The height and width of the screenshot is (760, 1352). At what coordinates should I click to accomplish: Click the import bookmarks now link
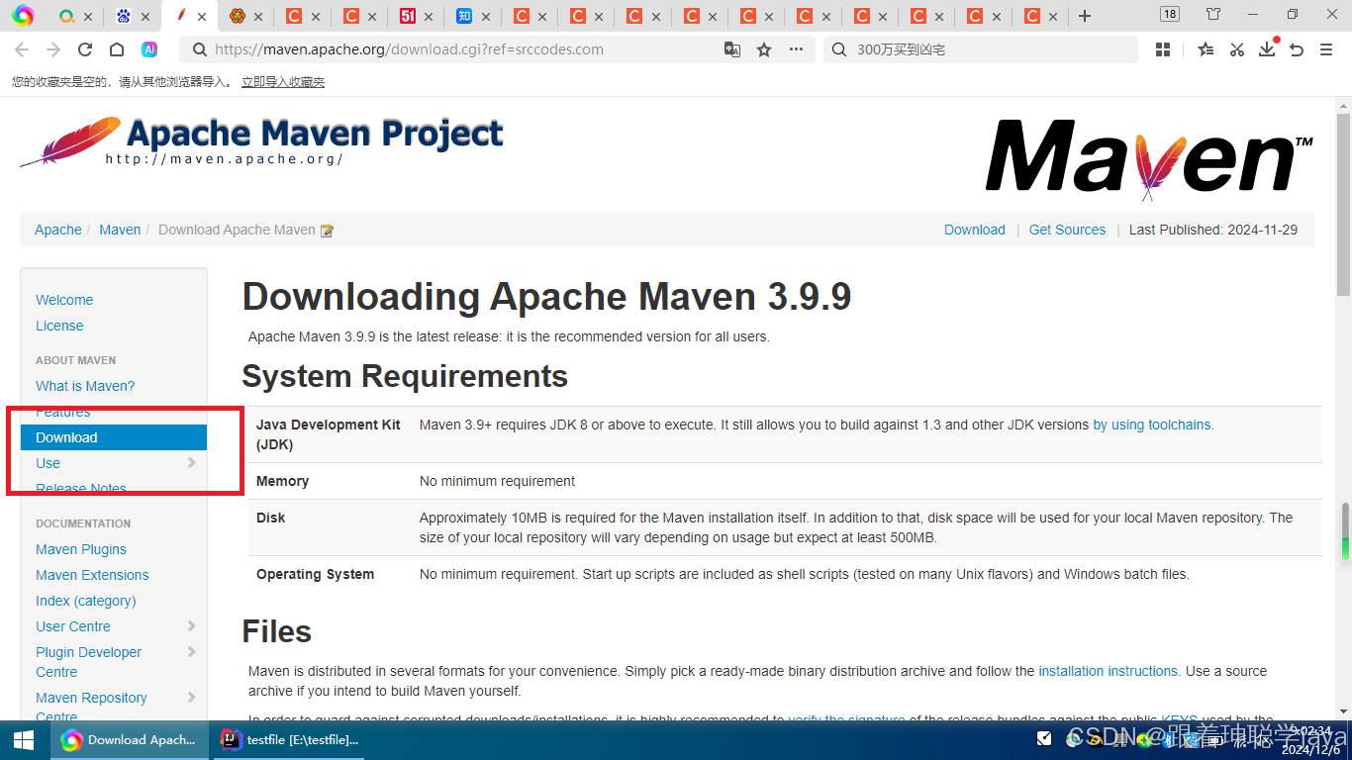[x=283, y=82]
